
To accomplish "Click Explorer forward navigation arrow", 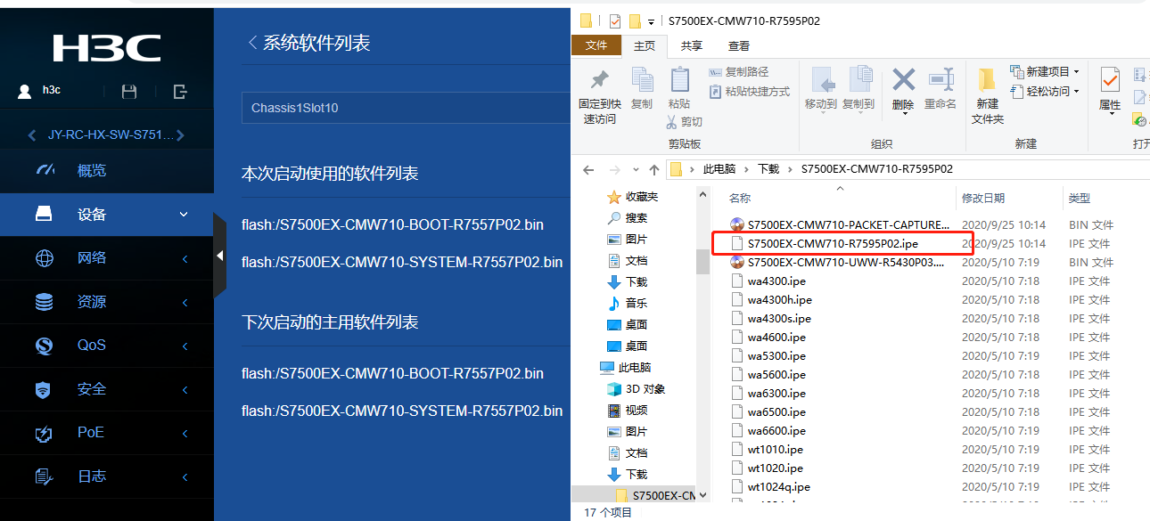I will point(615,169).
